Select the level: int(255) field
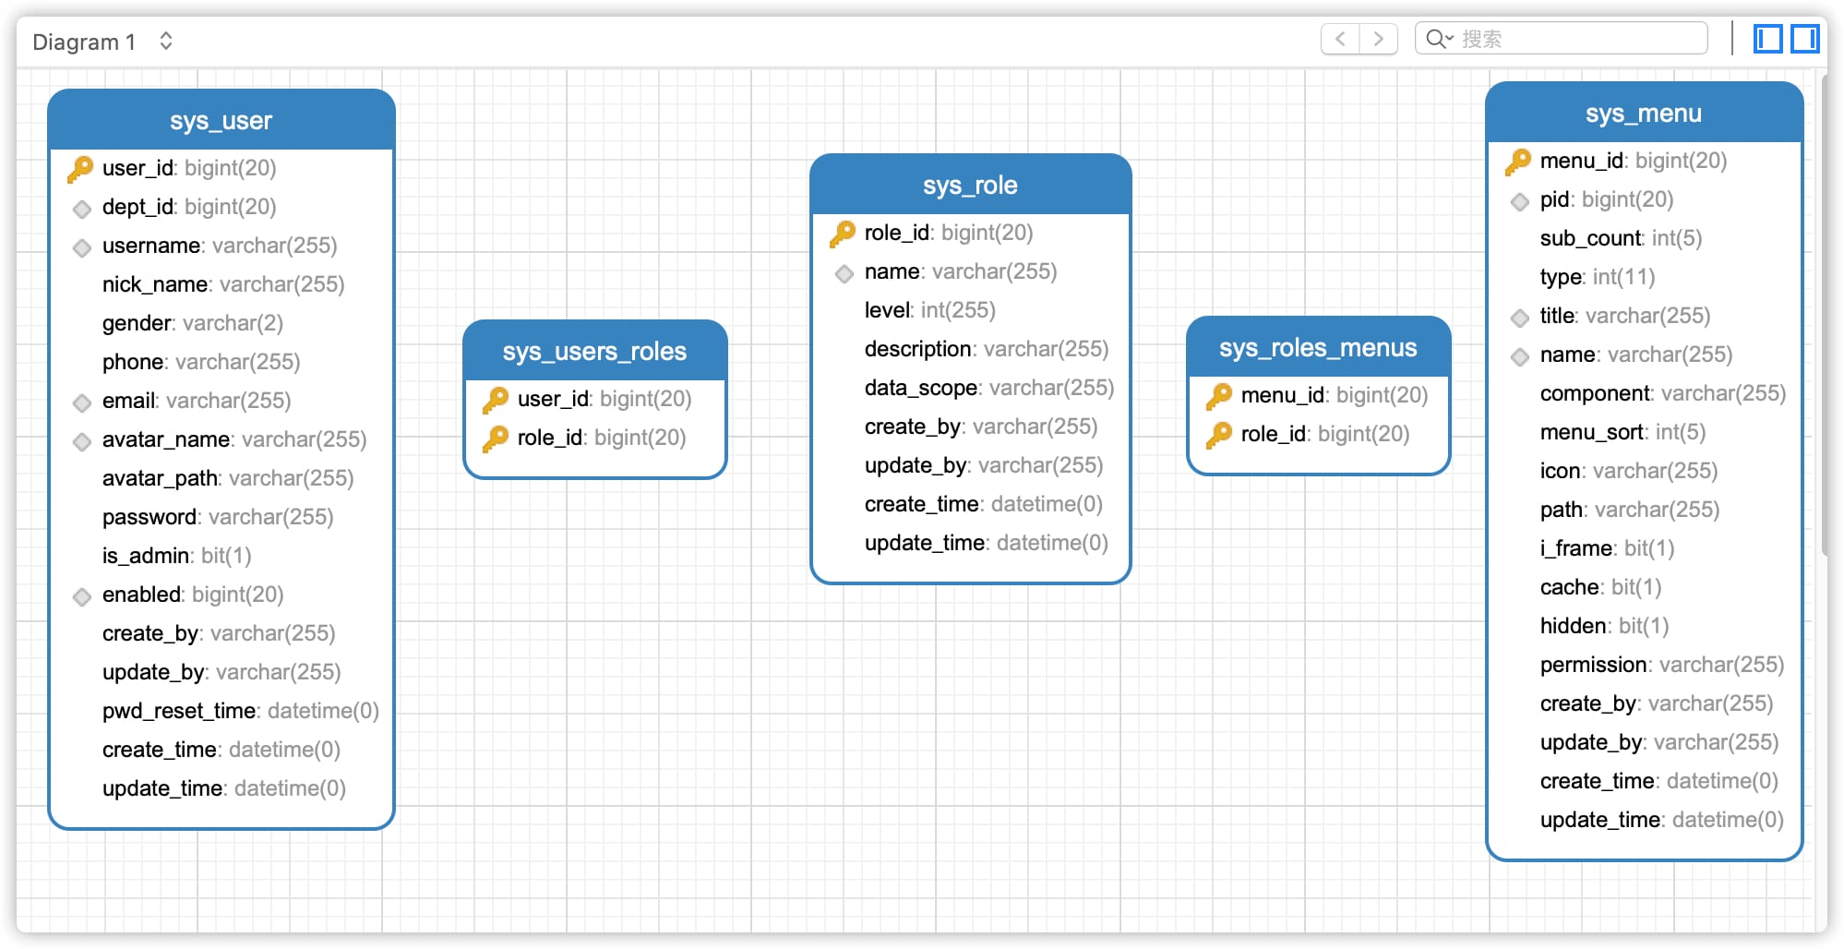The width and height of the screenshot is (1844, 949). pos(930,310)
